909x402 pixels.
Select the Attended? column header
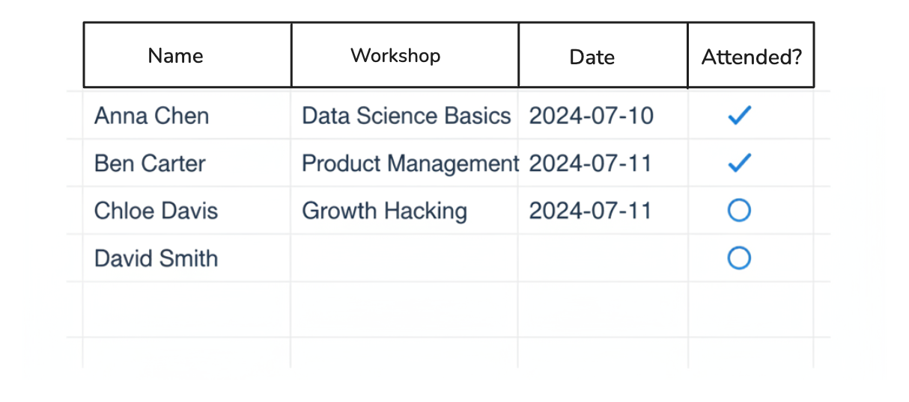(751, 57)
